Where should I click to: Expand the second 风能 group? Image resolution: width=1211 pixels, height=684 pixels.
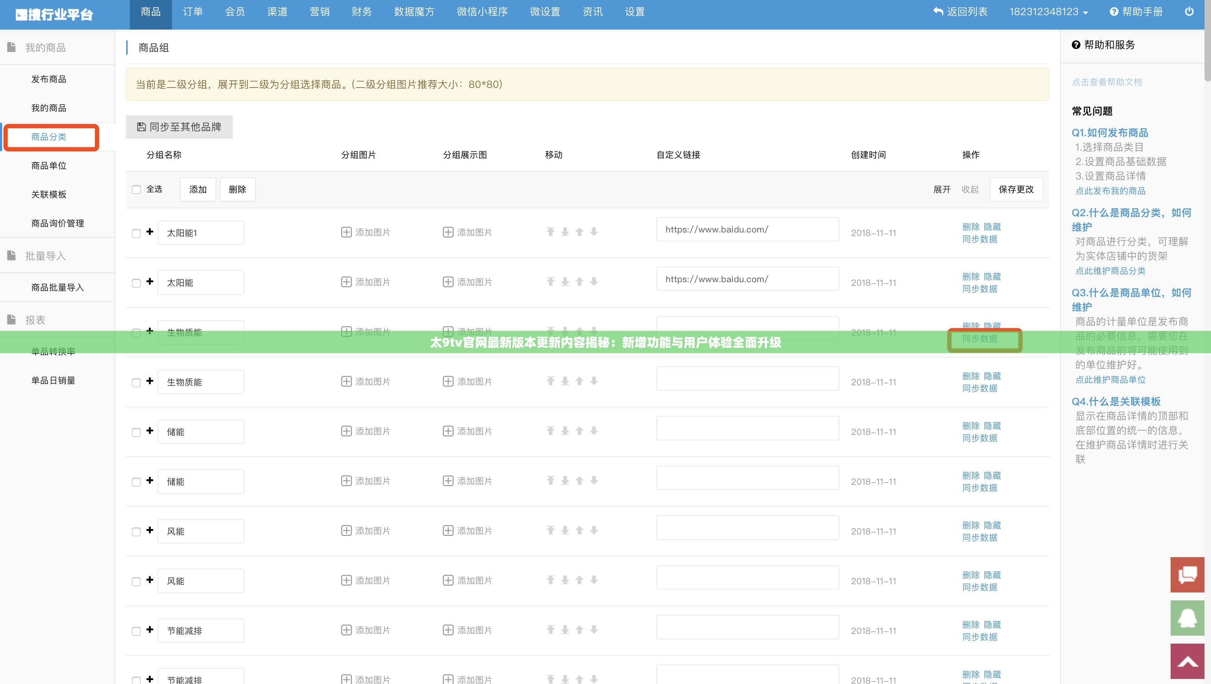click(150, 580)
